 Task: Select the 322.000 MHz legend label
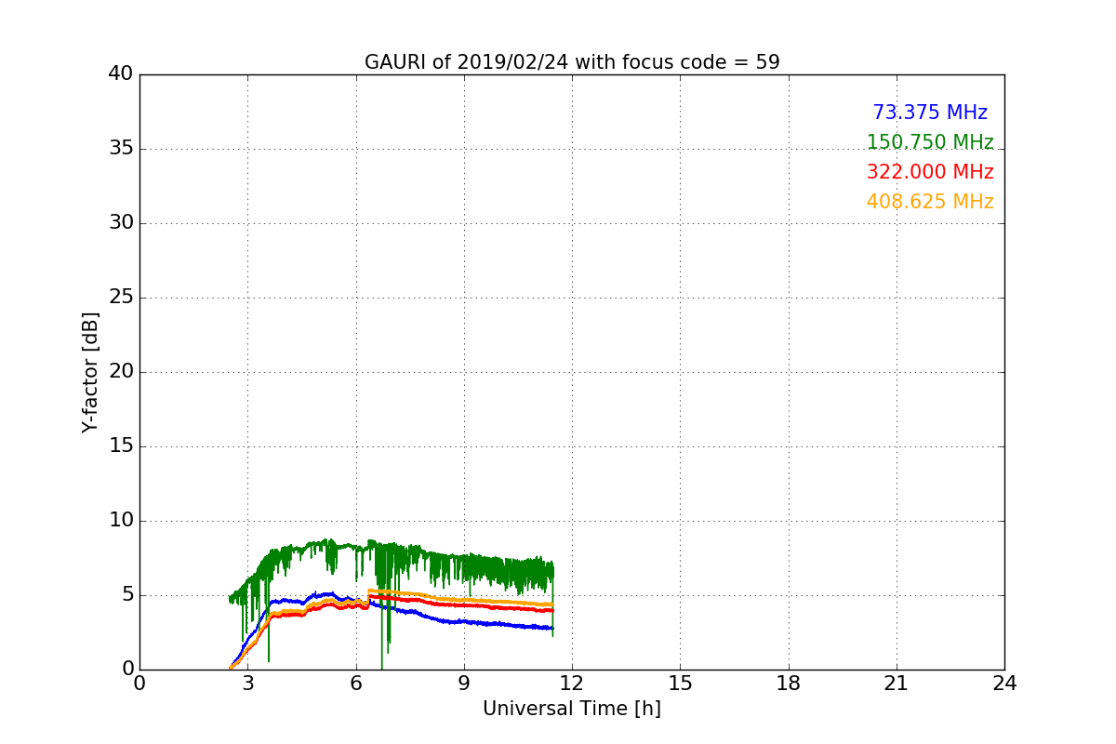click(930, 172)
